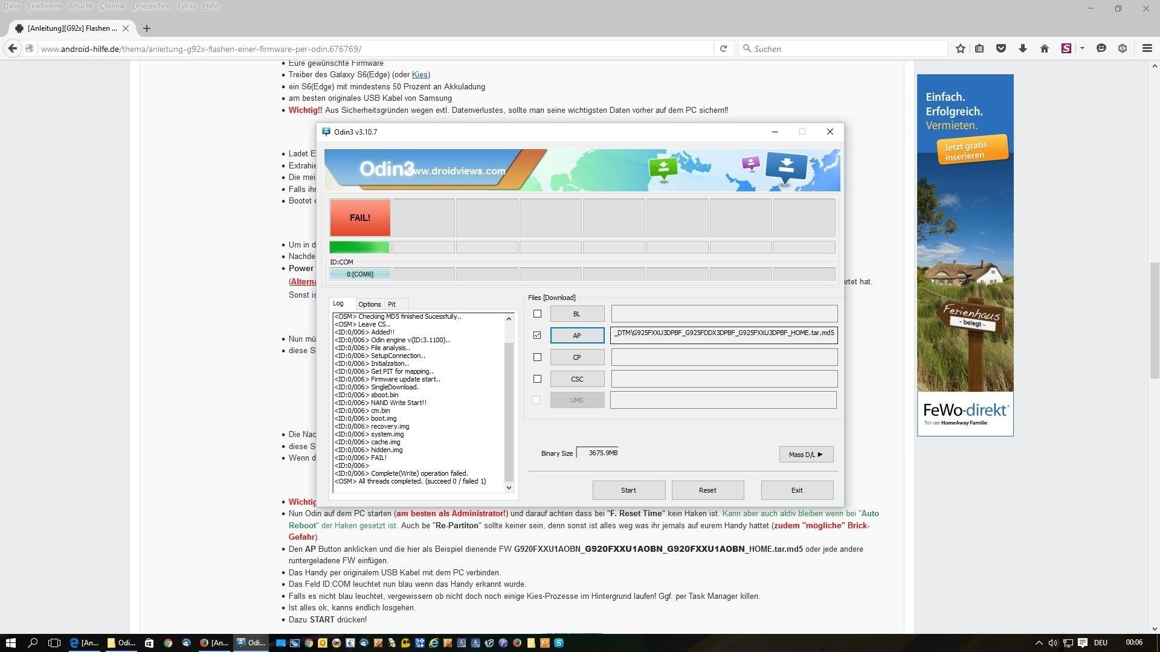Viewport: 1160px width, 652px height.
Task: Switch to Pit tab in Odin
Action: tap(391, 304)
